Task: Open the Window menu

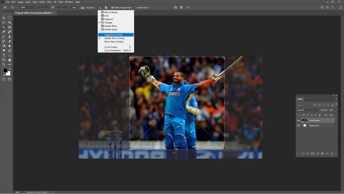Action: tap(69, 2)
